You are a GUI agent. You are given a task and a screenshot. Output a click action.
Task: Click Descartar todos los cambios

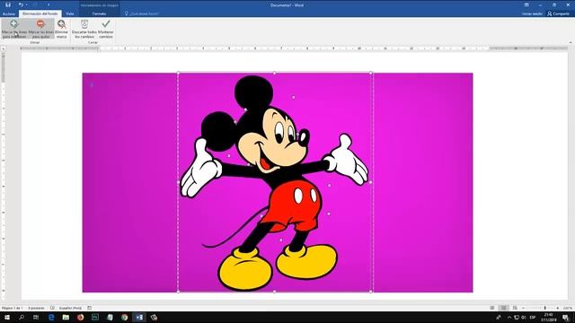(x=84, y=29)
